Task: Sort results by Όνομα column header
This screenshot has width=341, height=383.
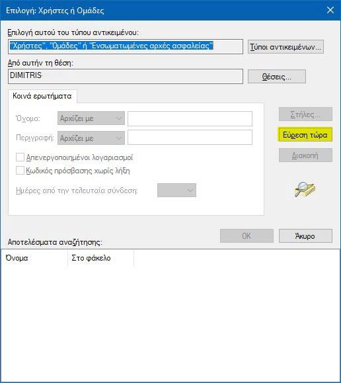Action: [x=34, y=258]
